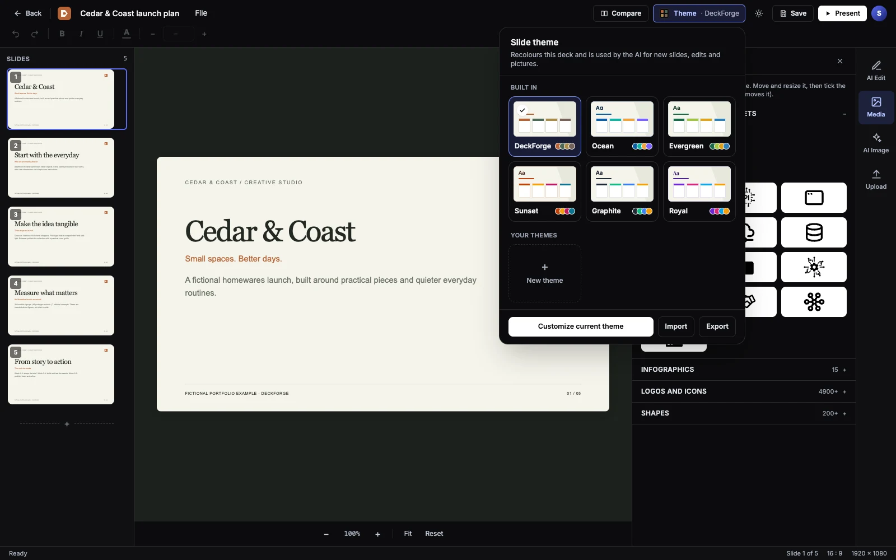Reset the canvas zoom
The width and height of the screenshot is (896, 560).
point(434,534)
